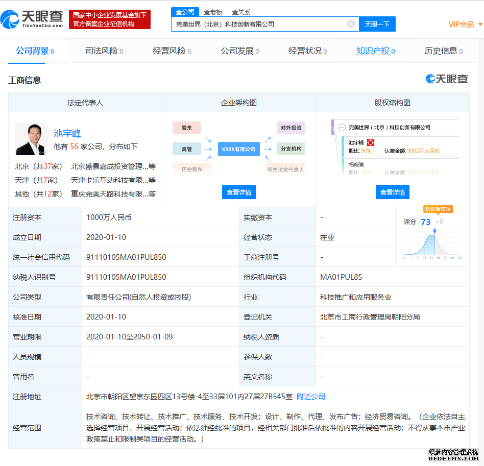Click the 科技推广和应用服务业 industry value
Image resolution: width=484 pixels, height=466 pixels.
tap(355, 297)
